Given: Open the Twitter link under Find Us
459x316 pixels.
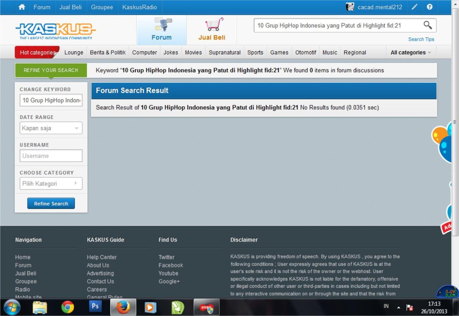Looking at the screenshot, I should 167,257.
